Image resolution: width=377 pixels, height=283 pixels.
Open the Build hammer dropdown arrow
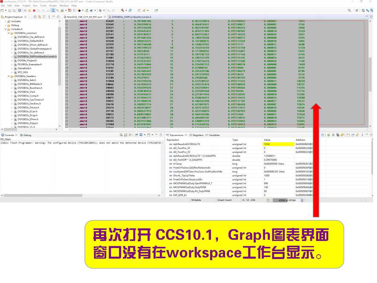pyautogui.click(x=126, y=10)
